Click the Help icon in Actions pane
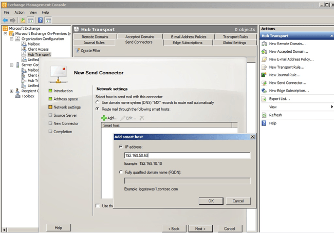This screenshot has height=234, width=334. coord(264,123)
